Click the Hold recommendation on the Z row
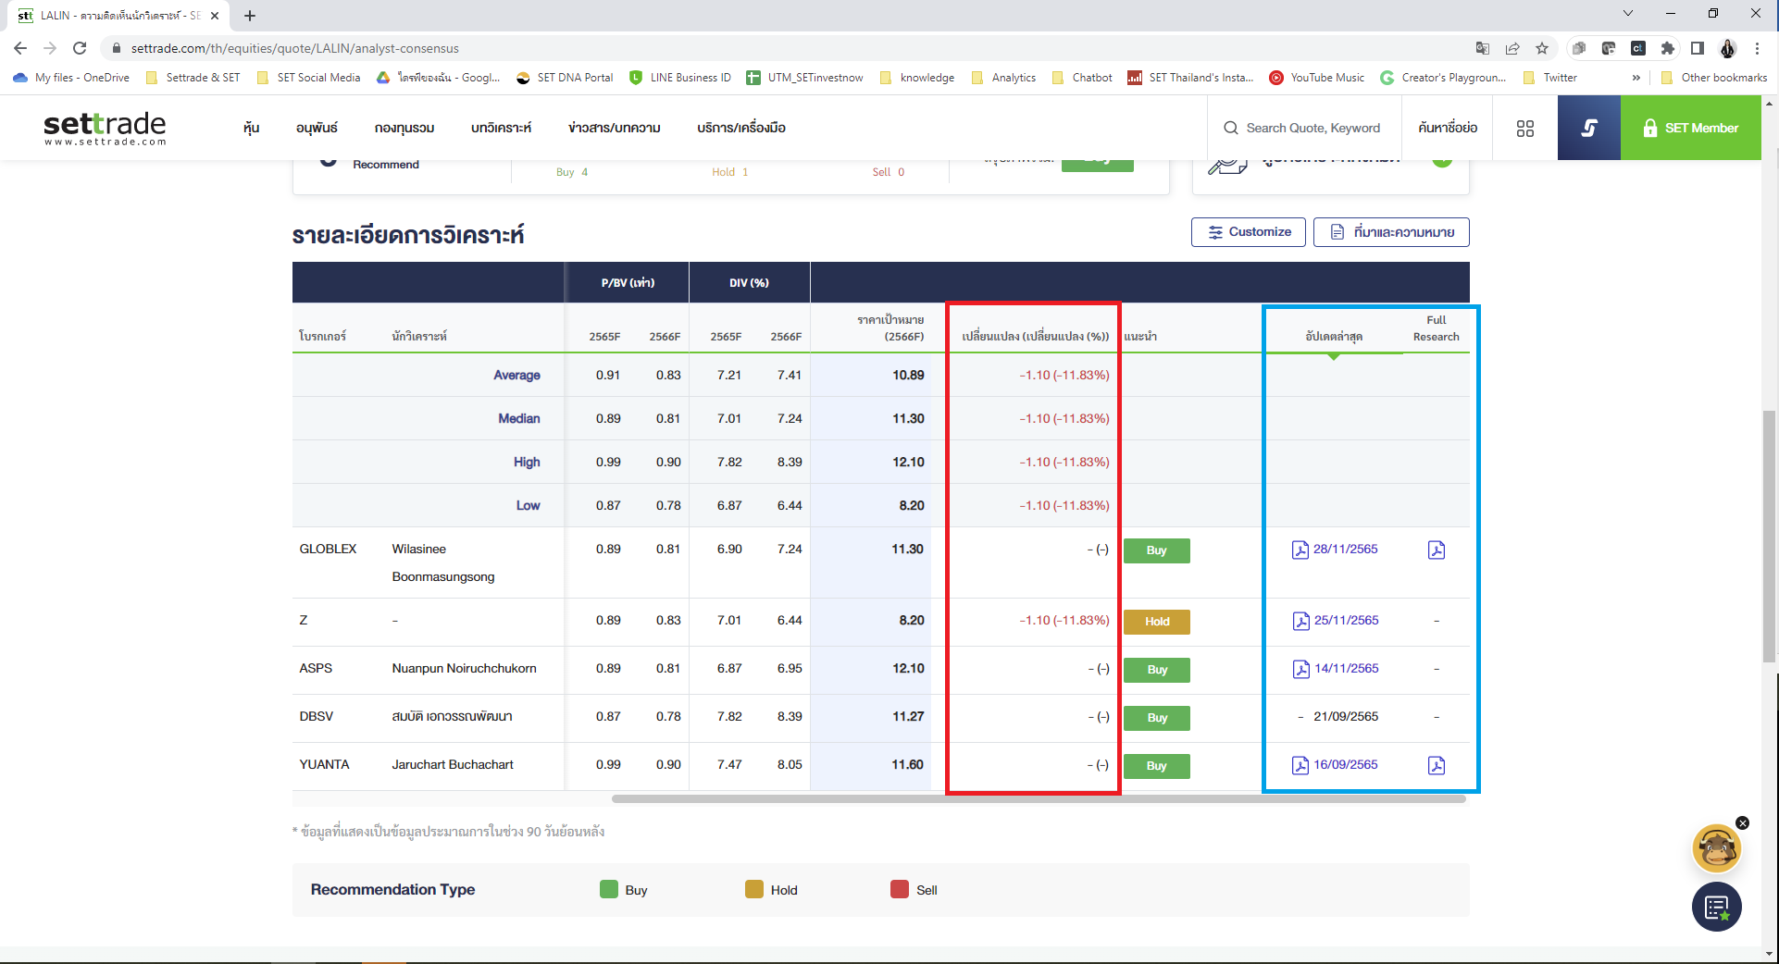Image resolution: width=1779 pixels, height=964 pixels. pyautogui.click(x=1156, y=622)
